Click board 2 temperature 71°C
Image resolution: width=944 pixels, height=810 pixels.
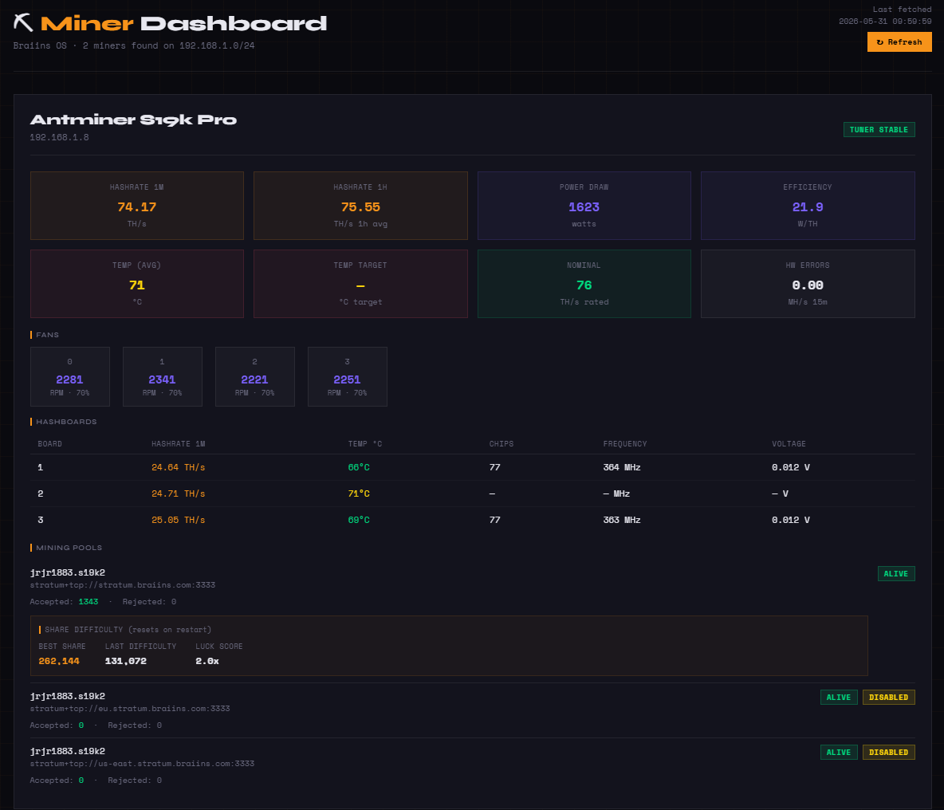[x=359, y=494]
